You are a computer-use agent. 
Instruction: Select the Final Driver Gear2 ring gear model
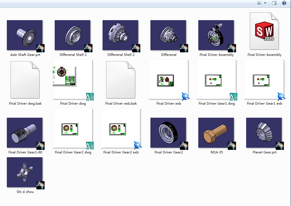pos(168,133)
